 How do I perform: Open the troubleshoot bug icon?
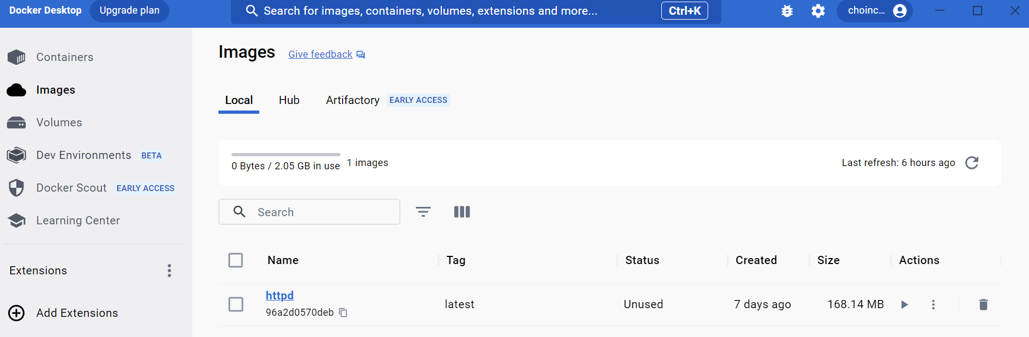(x=787, y=11)
